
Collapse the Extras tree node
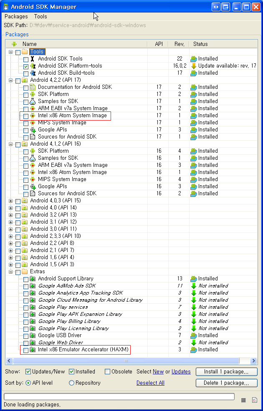click(x=11, y=272)
